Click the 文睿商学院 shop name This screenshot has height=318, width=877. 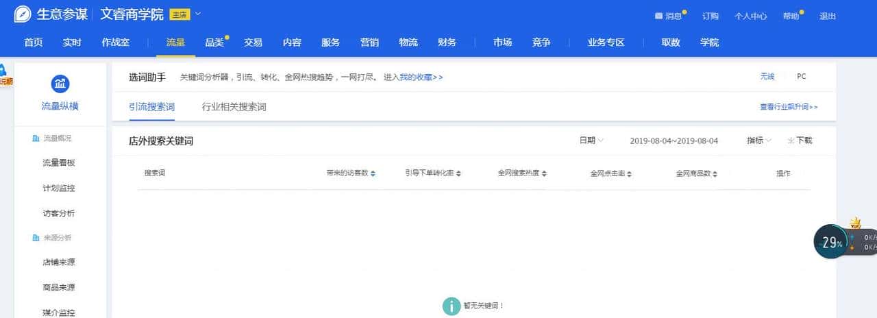[x=132, y=14]
